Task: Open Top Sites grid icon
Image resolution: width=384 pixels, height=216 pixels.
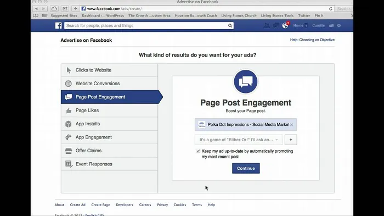Action: click(x=44, y=15)
